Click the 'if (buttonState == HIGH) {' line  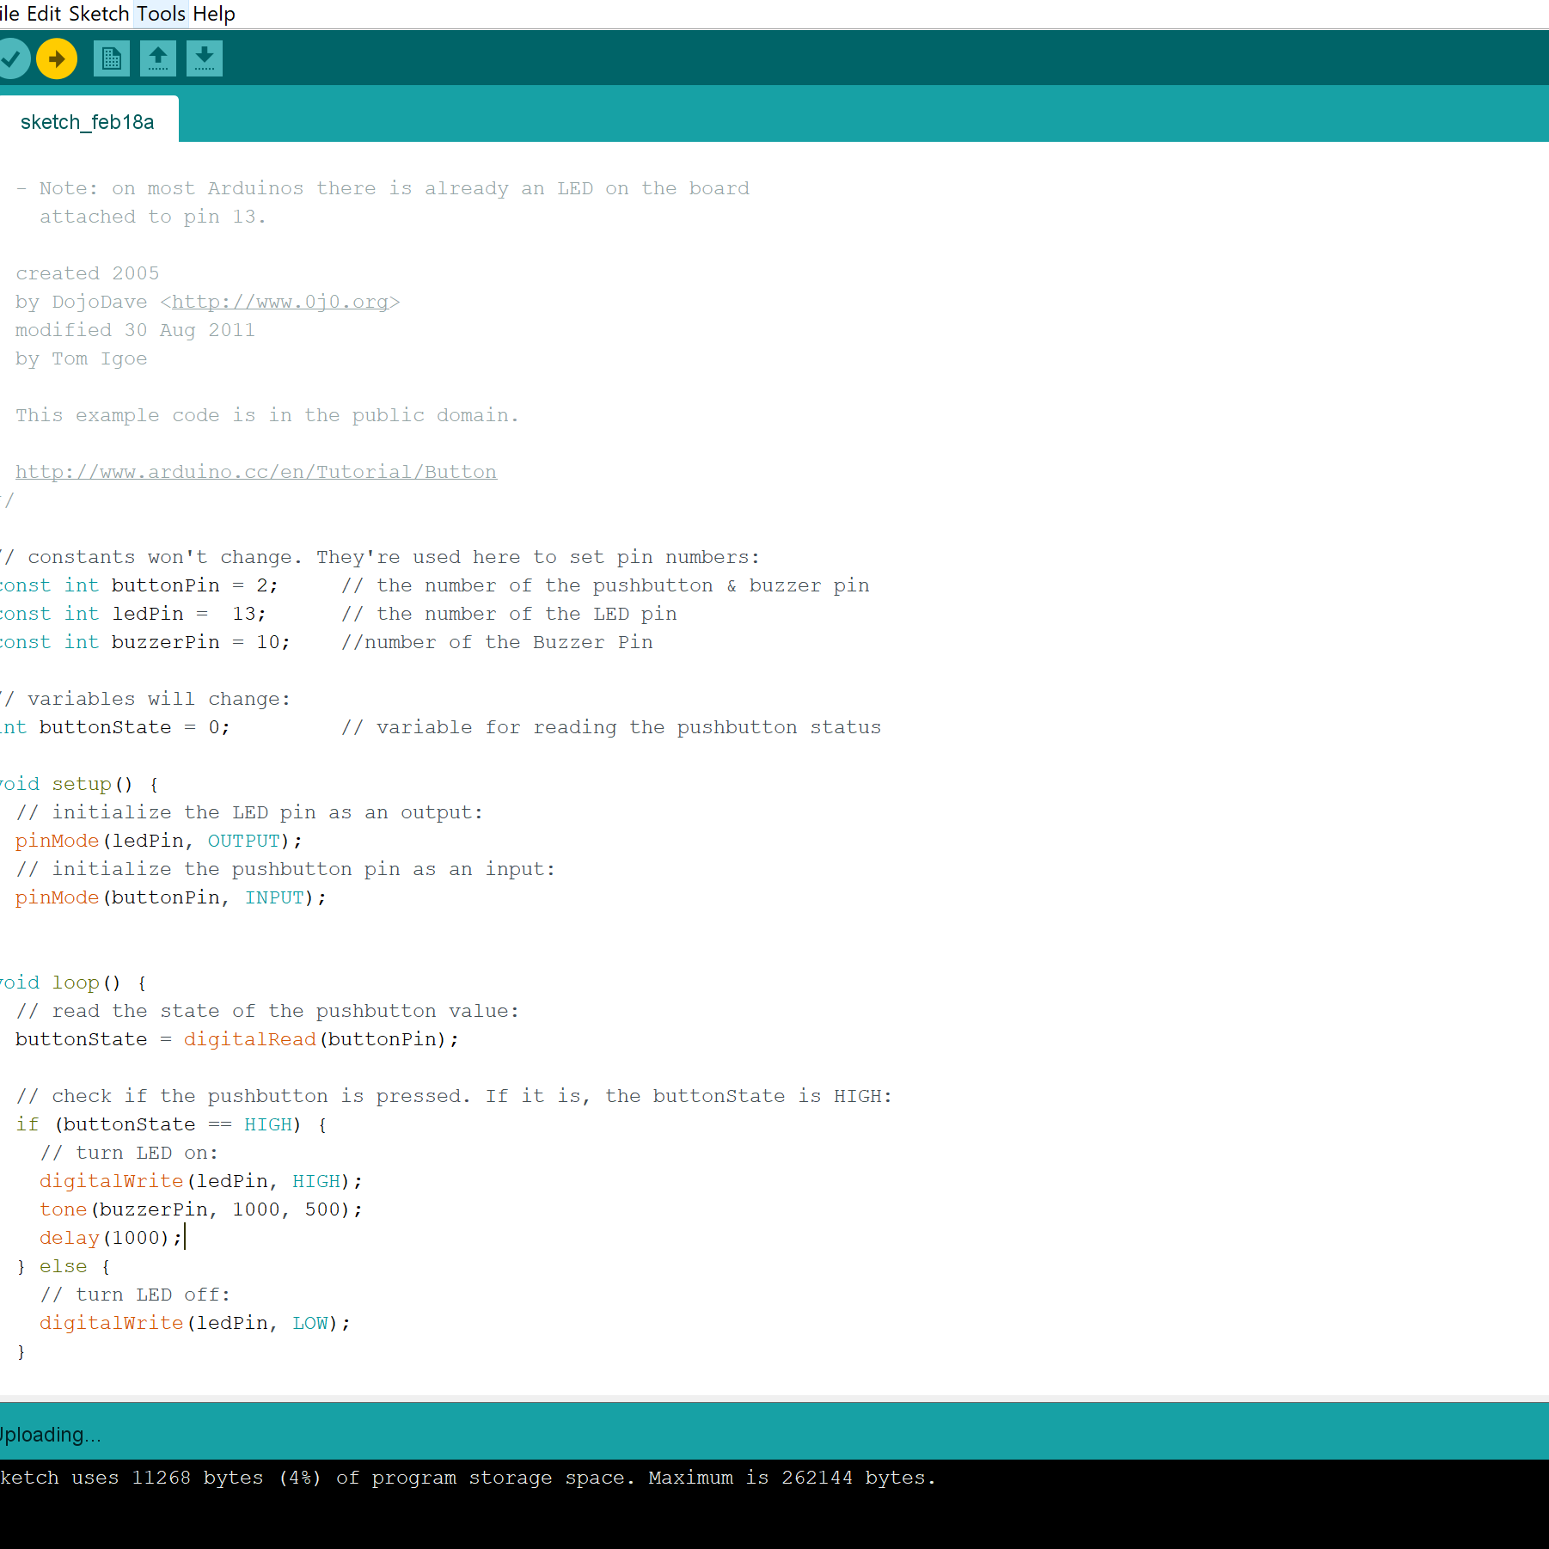click(x=171, y=1124)
